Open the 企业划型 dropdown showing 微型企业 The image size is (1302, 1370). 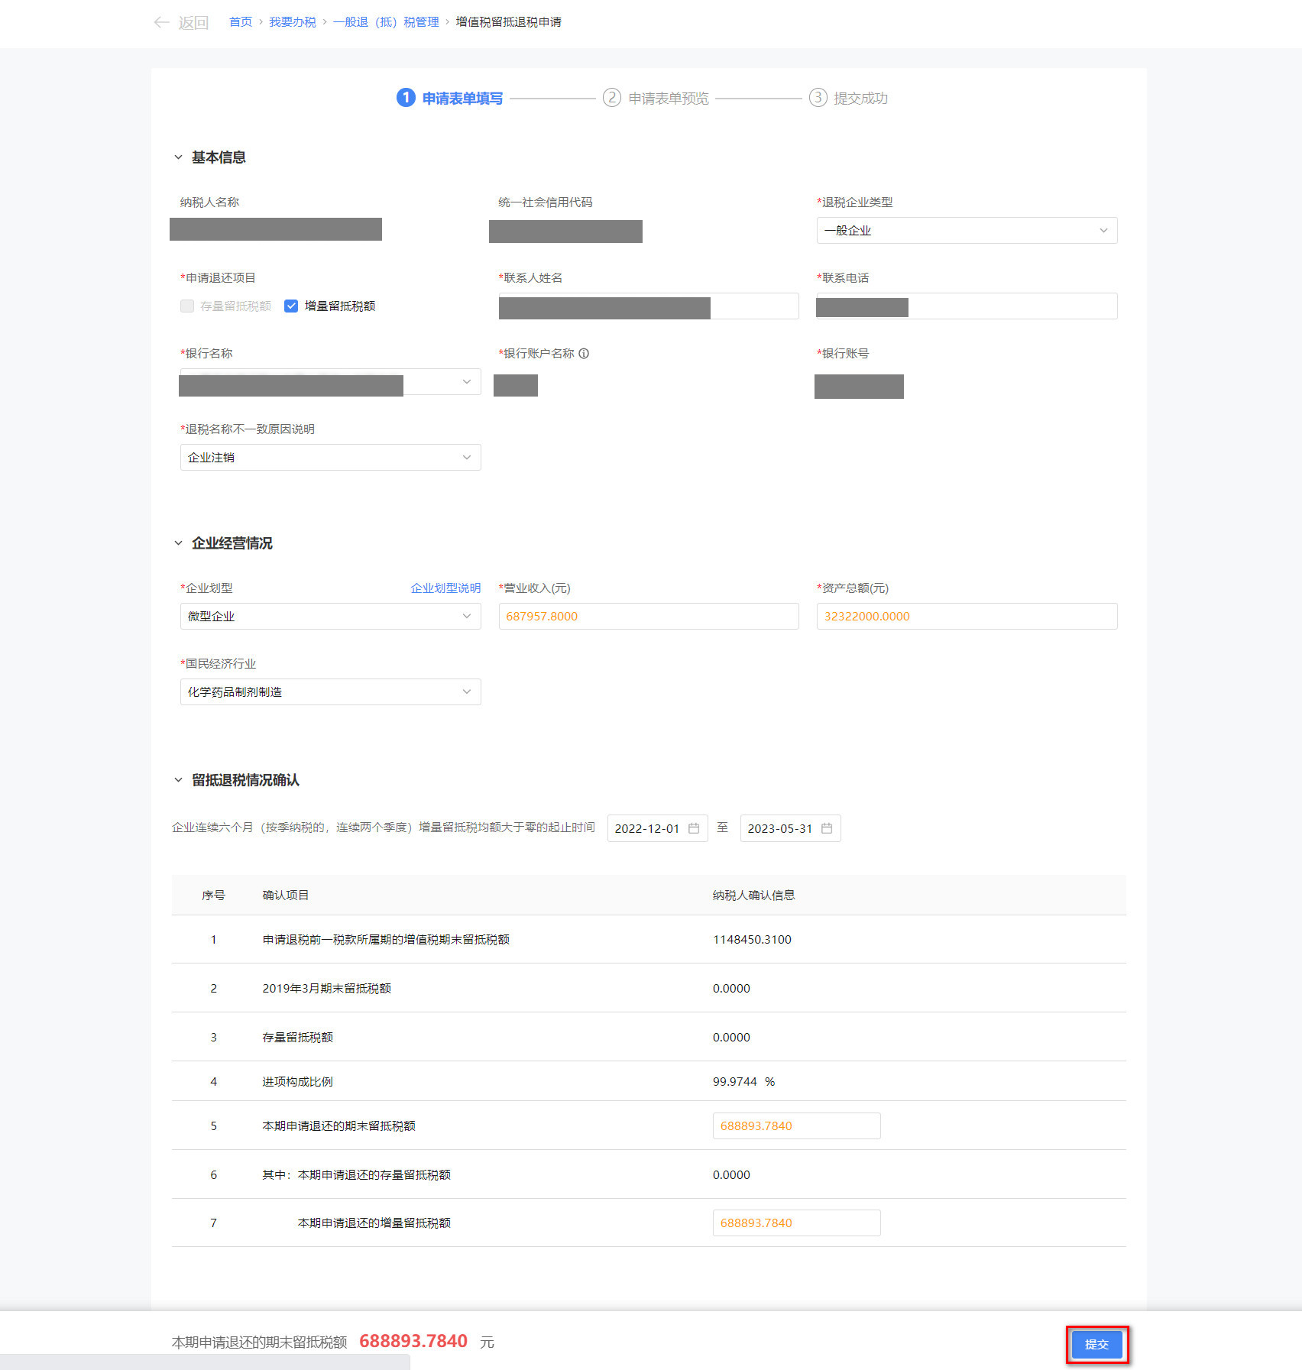[330, 617]
